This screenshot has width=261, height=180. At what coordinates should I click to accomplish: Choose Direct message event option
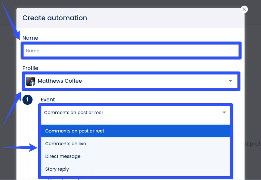pos(135,156)
